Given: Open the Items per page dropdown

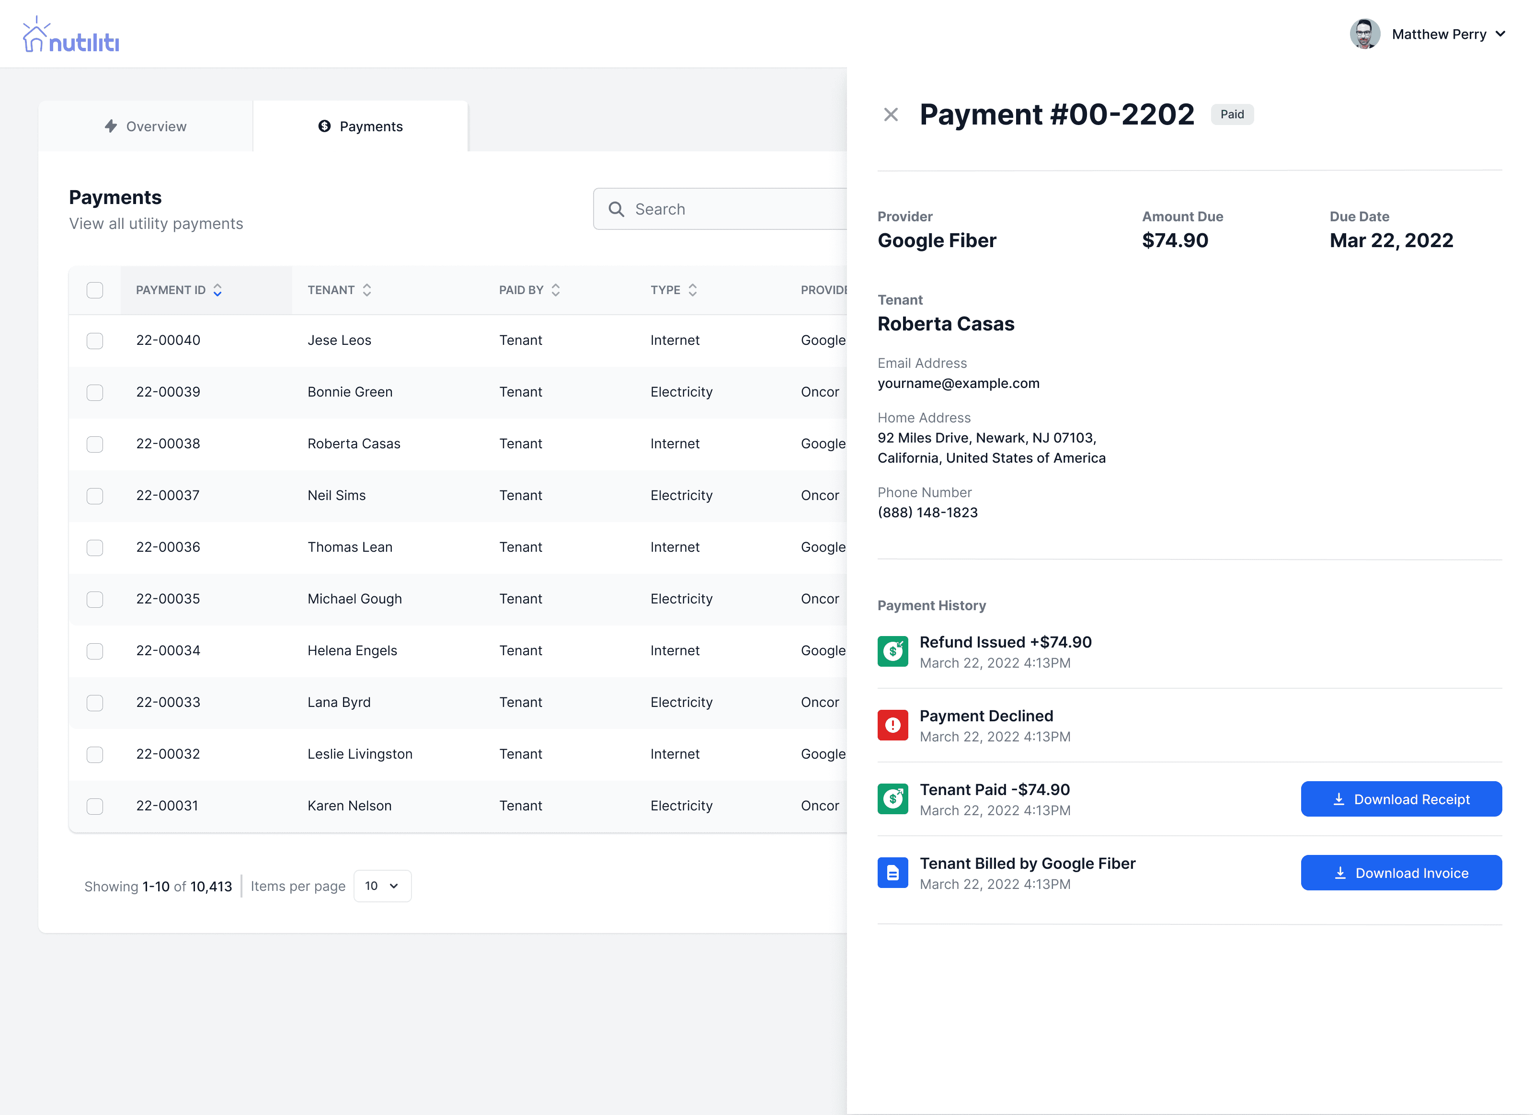Looking at the screenshot, I should coord(382,885).
